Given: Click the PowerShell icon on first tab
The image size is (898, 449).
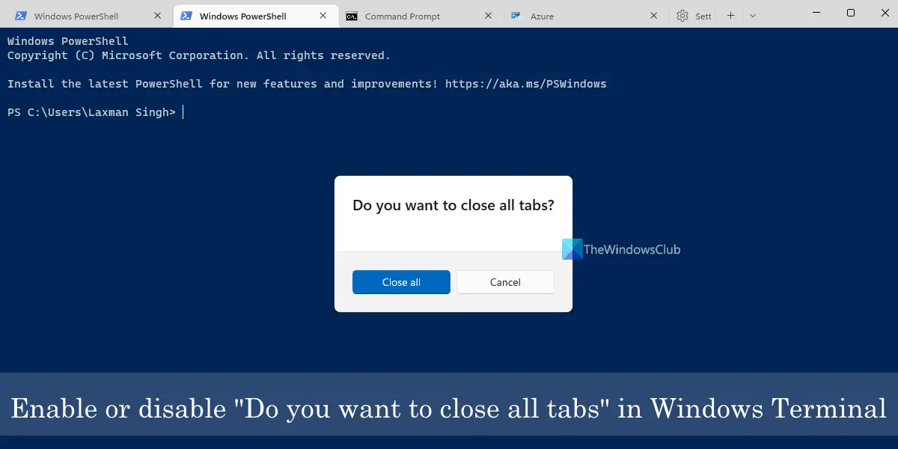Looking at the screenshot, I should [x=22, y=16].
